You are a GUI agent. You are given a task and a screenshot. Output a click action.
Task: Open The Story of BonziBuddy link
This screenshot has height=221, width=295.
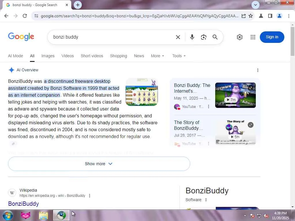188,125
